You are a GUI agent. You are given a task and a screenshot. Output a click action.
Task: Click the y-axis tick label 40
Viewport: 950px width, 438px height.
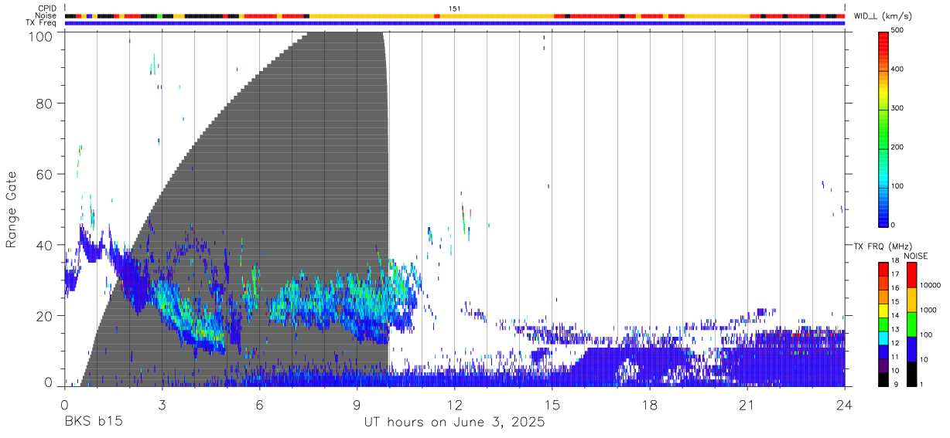click(x=45, y=245)
